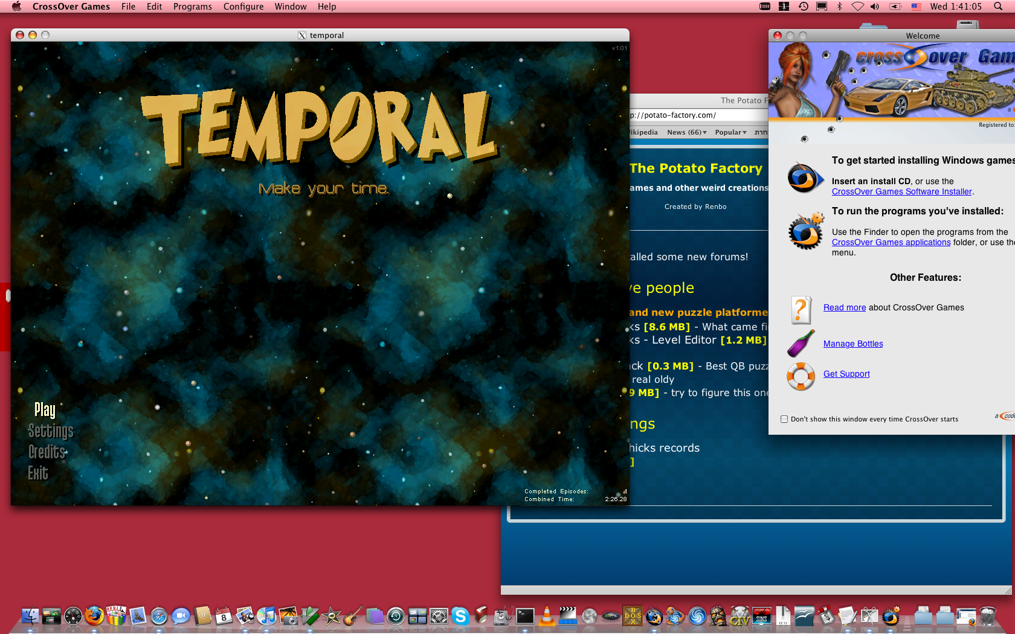Screen dimensions: 1015x634
Task: Expand the Popular bookmarks dropdown
Action: point(730,132)
